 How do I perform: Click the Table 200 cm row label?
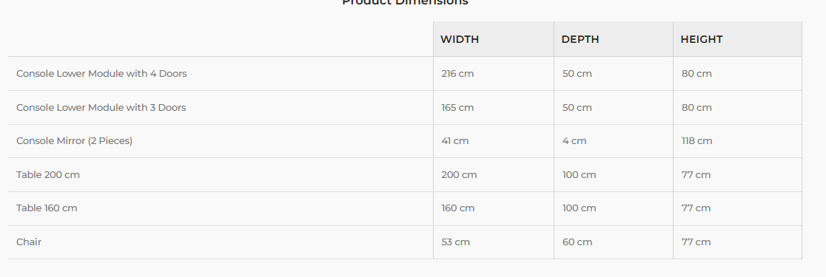(48, 174)
